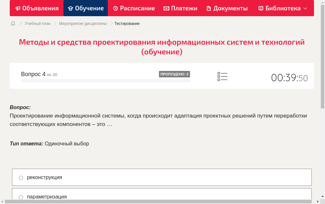Viewport: 325px width, 204px height.
Task: Click the question progress bar
Action: click(105, 81)
